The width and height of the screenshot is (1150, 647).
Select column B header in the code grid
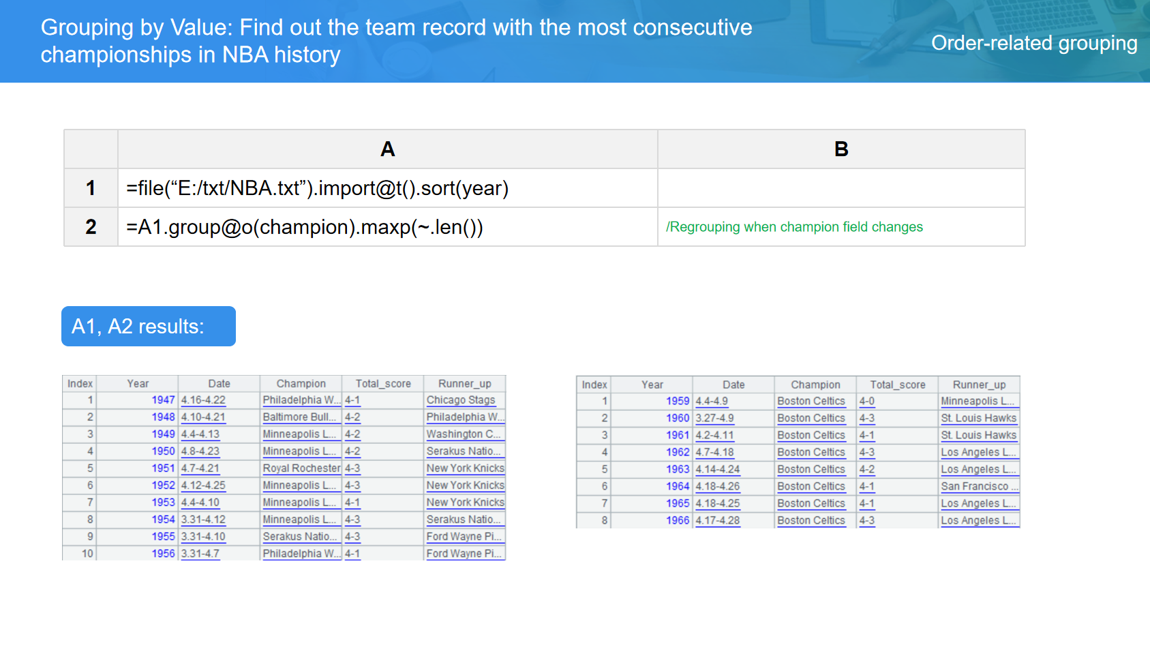tap(841, 149)
